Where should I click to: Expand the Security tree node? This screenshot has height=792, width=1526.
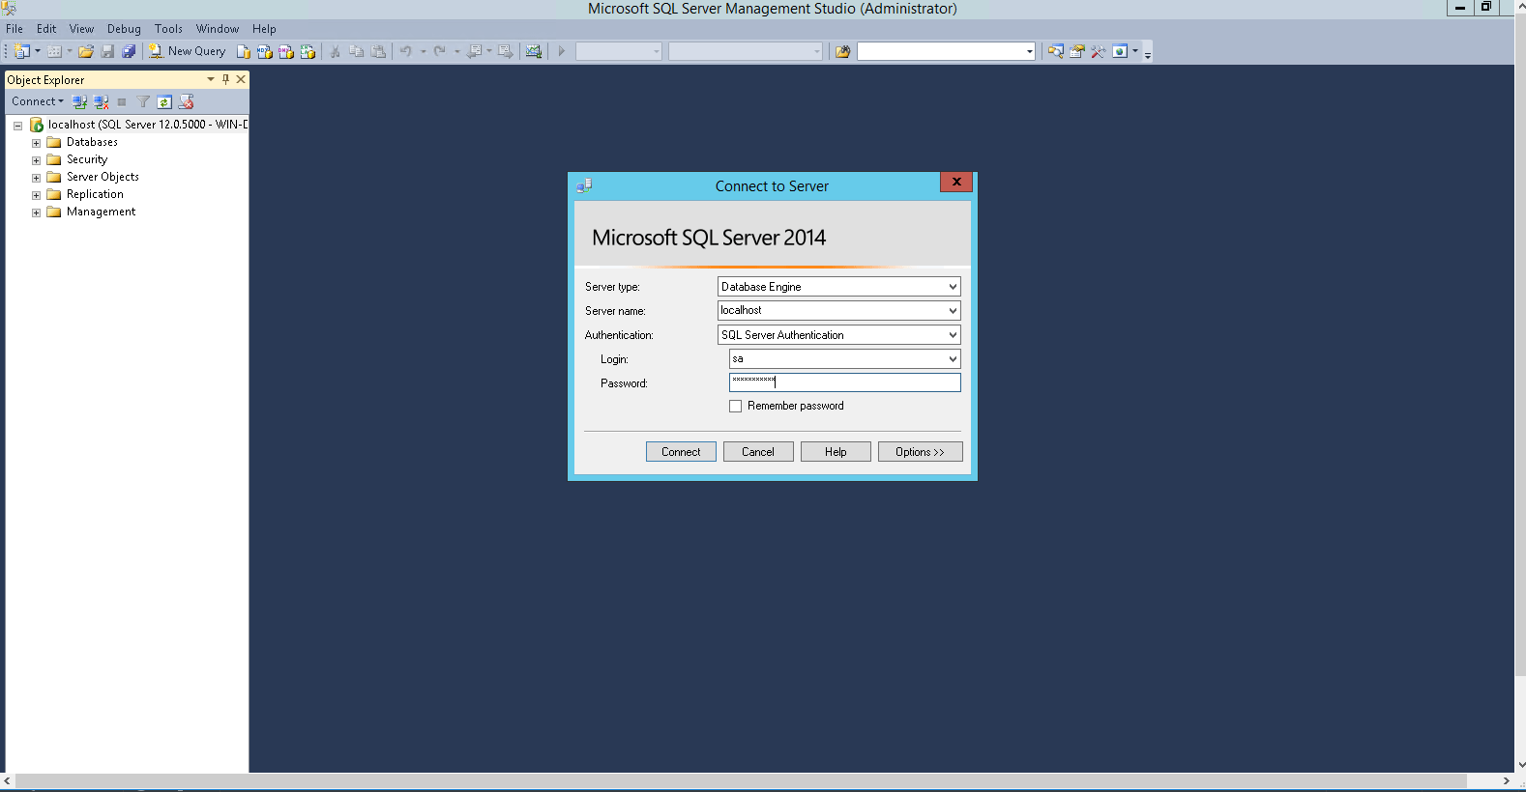tap(36, 160)
